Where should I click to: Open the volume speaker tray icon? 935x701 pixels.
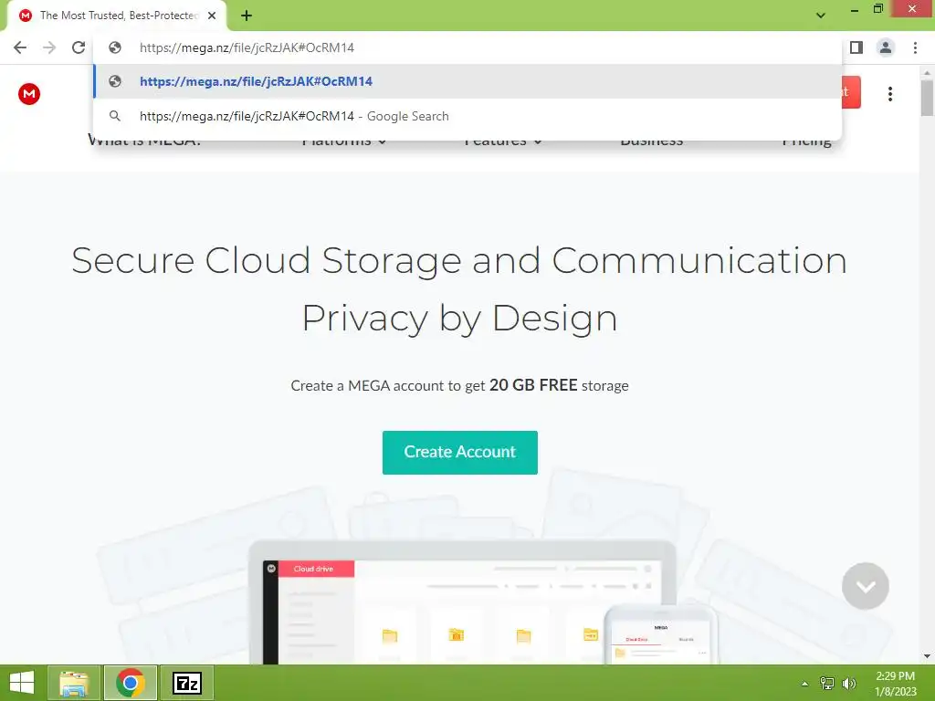coord(849,683)
